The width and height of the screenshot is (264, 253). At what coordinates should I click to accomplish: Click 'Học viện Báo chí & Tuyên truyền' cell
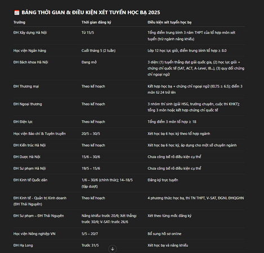coord(39,134)
